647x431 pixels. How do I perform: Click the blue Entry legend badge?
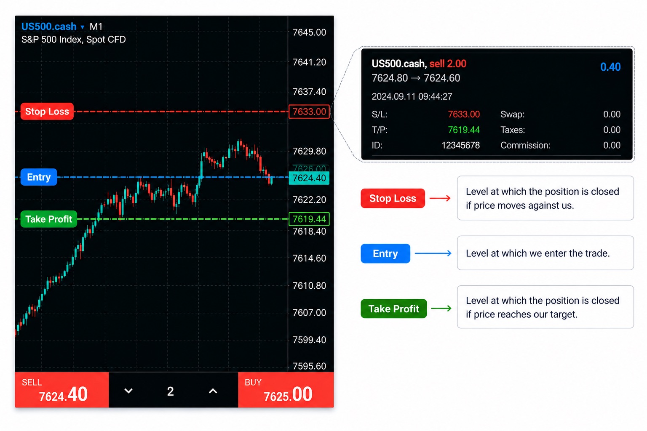pyautogui.click(x=385, y=253)
